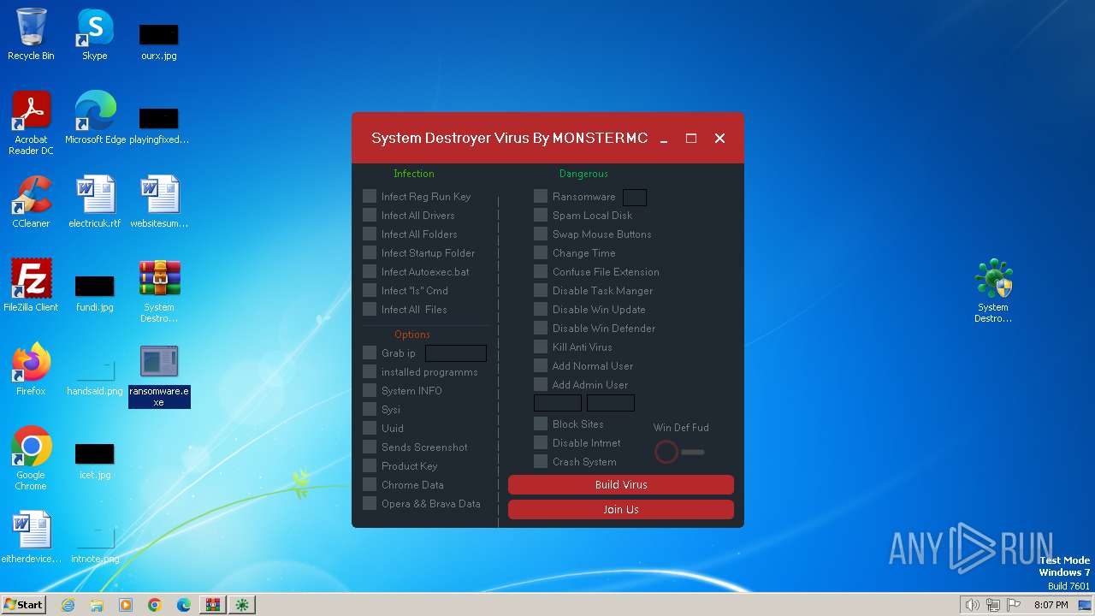Enable Infect Reg Run Key checkbox
The height and width of the screenshot is (616, 1095).
(x=370, y=196)
